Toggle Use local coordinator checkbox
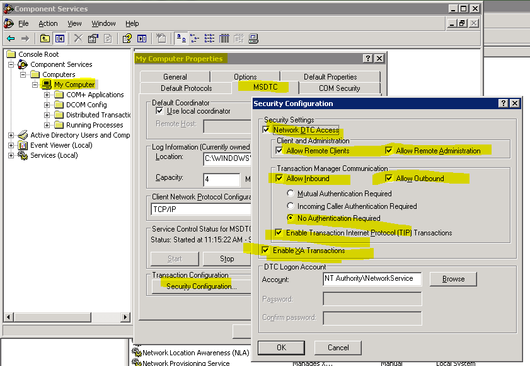The height and width of the screenshot is (366, 530). coord(159,110)
